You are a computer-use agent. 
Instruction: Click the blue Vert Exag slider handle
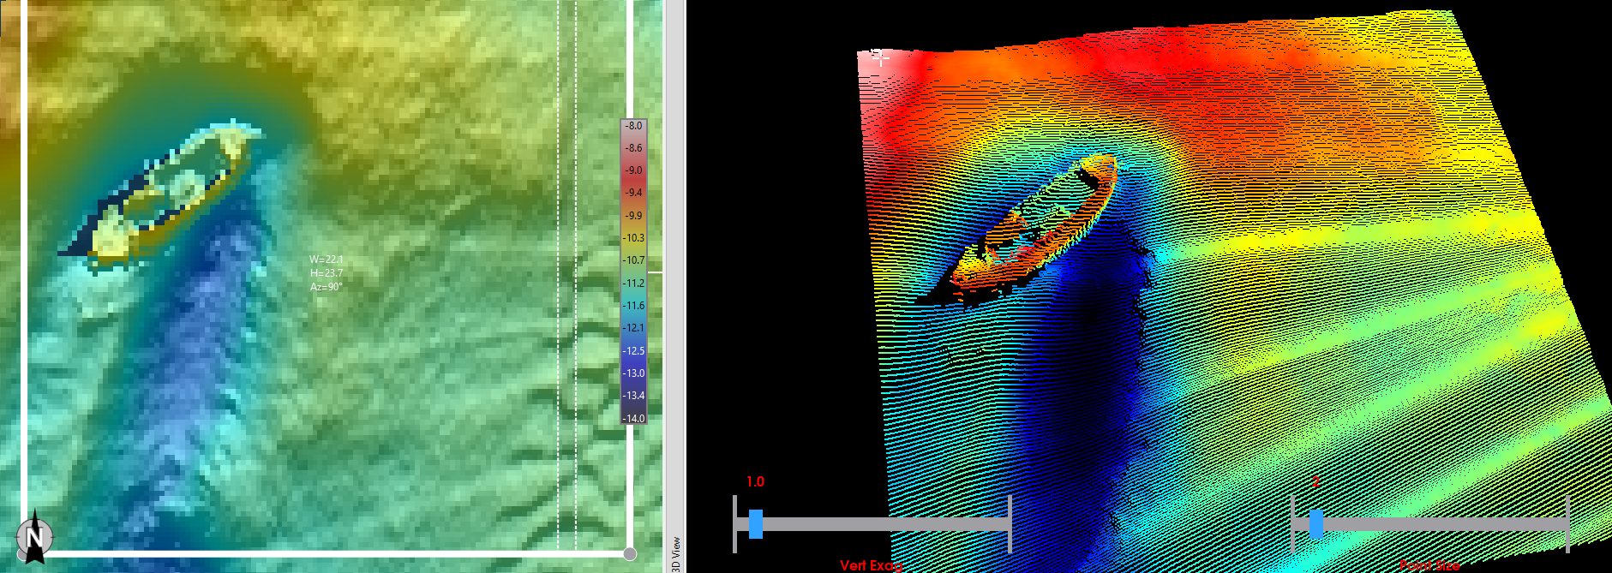755,523
